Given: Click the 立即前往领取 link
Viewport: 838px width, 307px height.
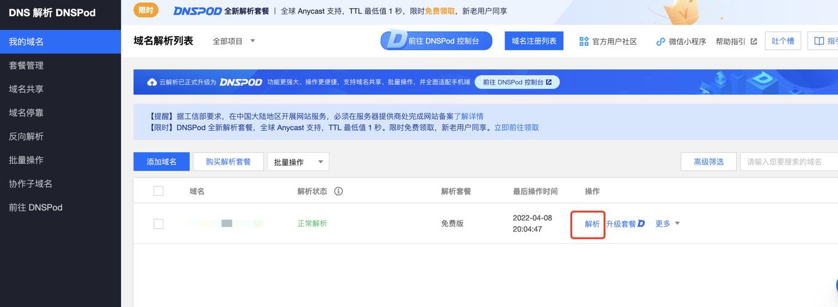Looking at the screenshot, I should tap(517, 128).
